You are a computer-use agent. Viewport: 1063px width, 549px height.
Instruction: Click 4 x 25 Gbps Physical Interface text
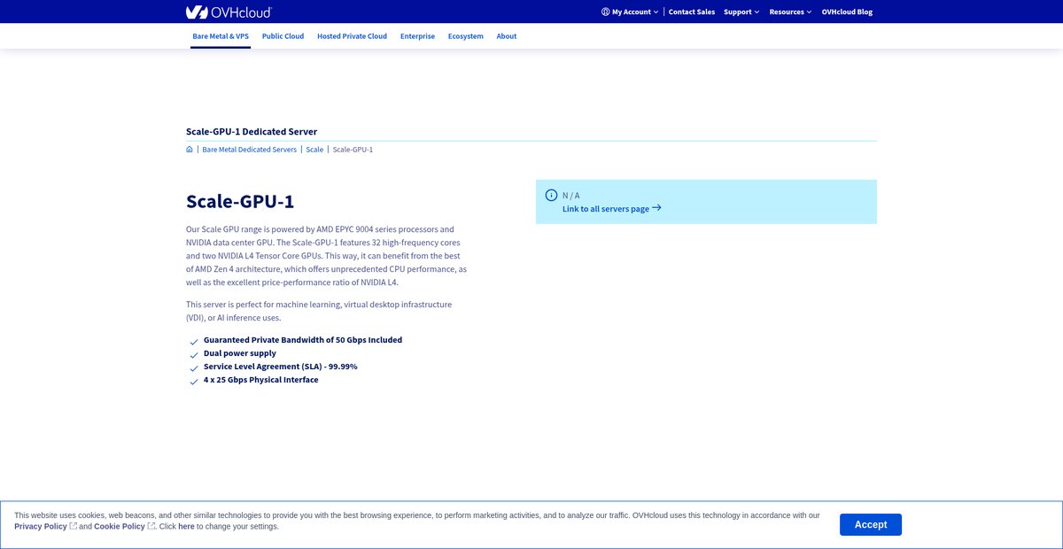point(261,380)
